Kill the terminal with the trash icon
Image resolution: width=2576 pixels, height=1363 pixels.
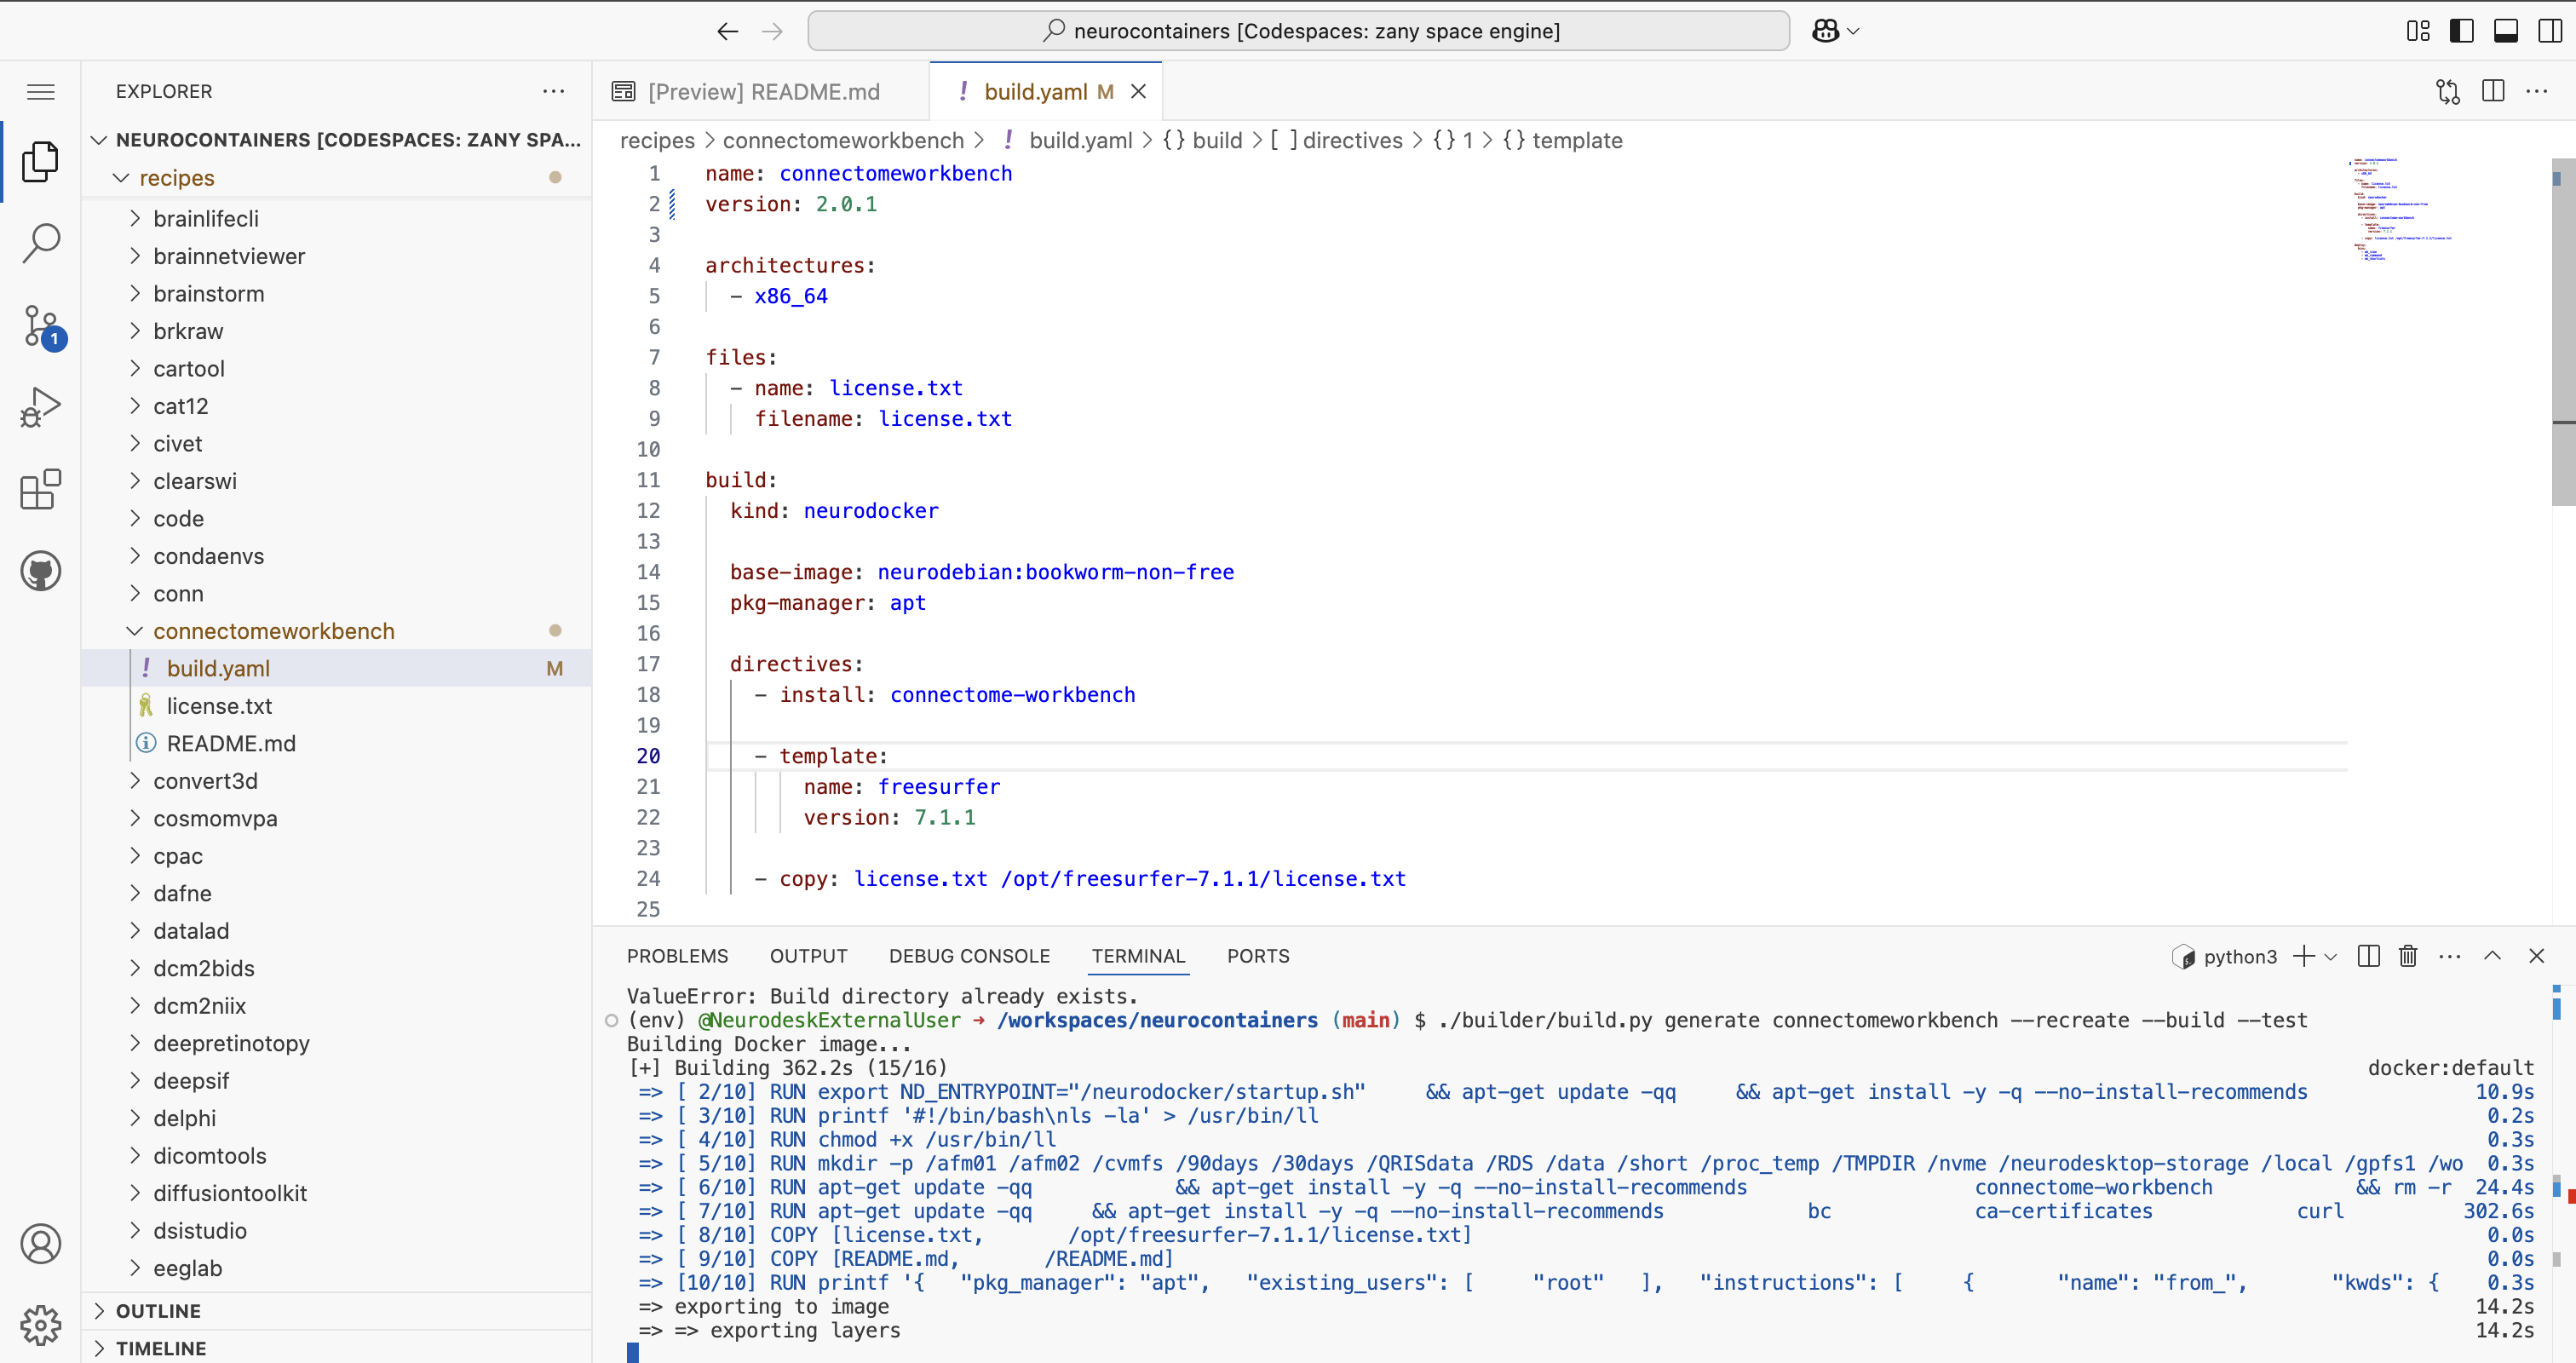2408,956
